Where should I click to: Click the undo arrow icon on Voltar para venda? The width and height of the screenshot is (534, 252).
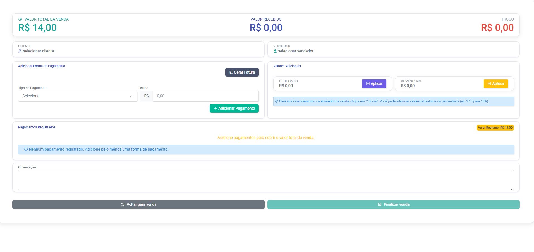click(x=123, y=205)
